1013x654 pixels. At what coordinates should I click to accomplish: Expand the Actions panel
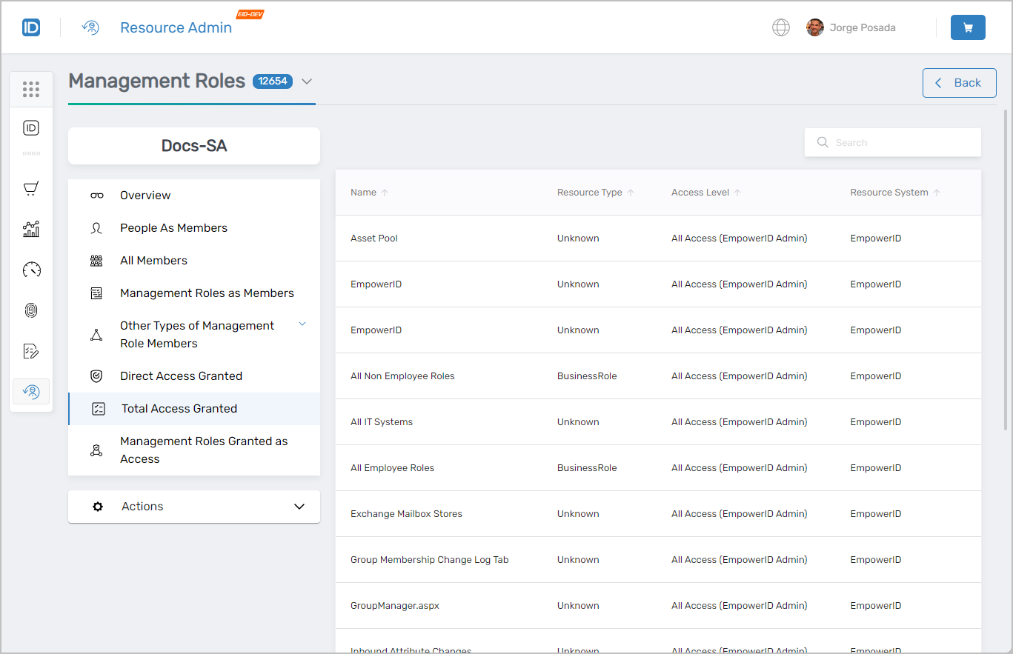[x=299, y=507]
